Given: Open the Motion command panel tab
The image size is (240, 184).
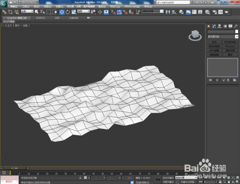Looking at the screenshot, I should 225,26.
